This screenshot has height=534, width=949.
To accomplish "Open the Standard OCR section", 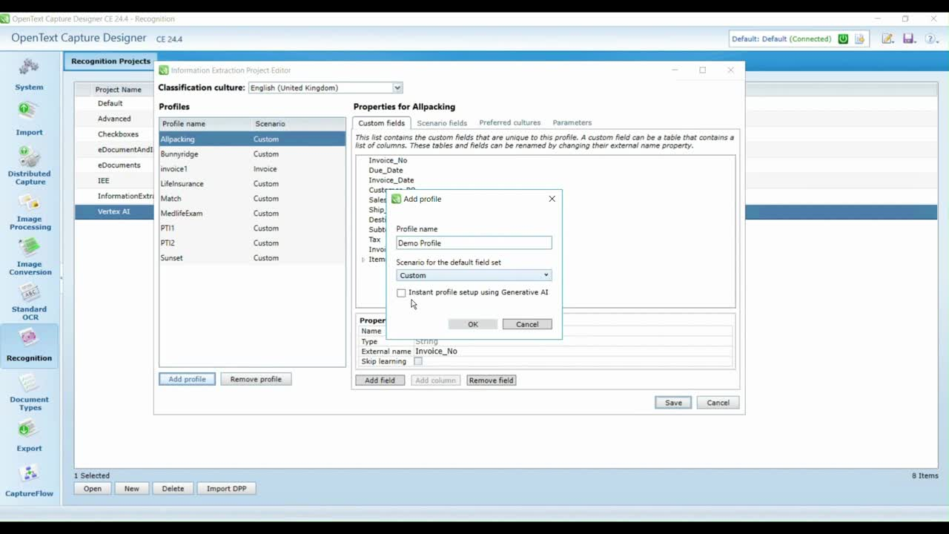I will (29, 302).
